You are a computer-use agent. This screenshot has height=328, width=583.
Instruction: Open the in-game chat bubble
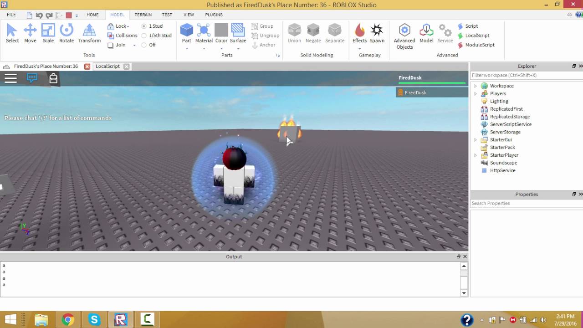coord(32,78)
